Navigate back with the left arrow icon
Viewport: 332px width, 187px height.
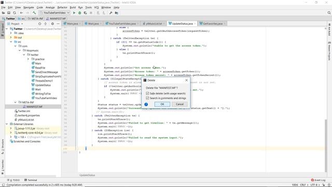(21, 13)
